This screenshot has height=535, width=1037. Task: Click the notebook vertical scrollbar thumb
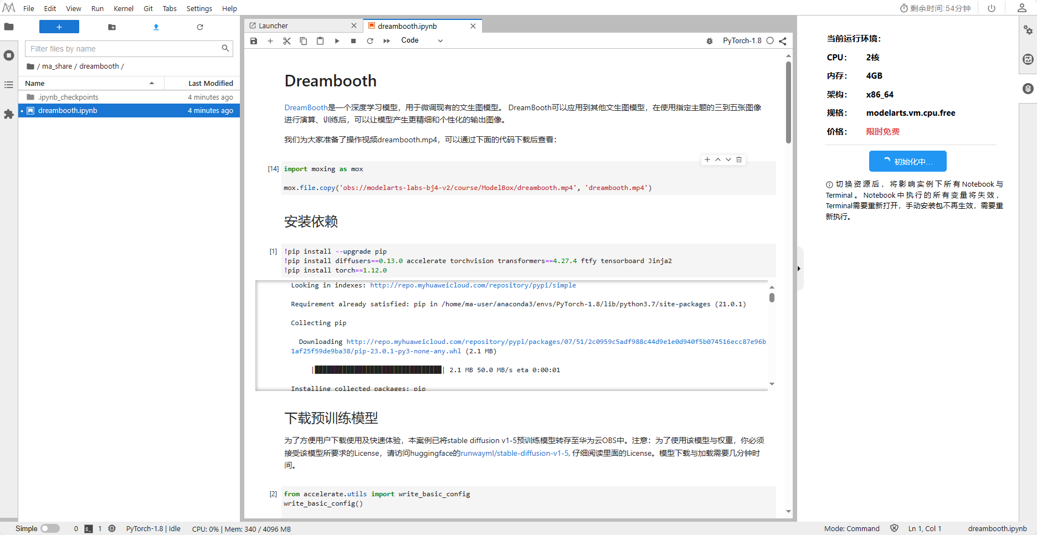(788, 102)
